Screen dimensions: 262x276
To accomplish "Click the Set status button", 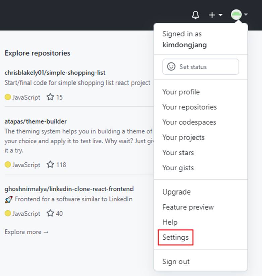I will click(x=201, y=67).
